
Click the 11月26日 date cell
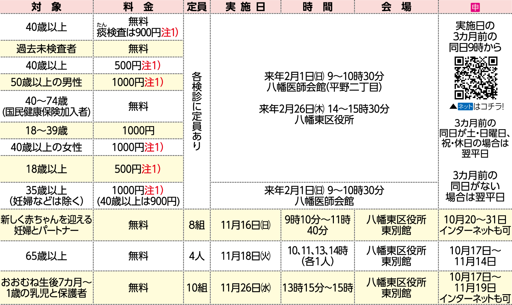[x=245, y=288]
